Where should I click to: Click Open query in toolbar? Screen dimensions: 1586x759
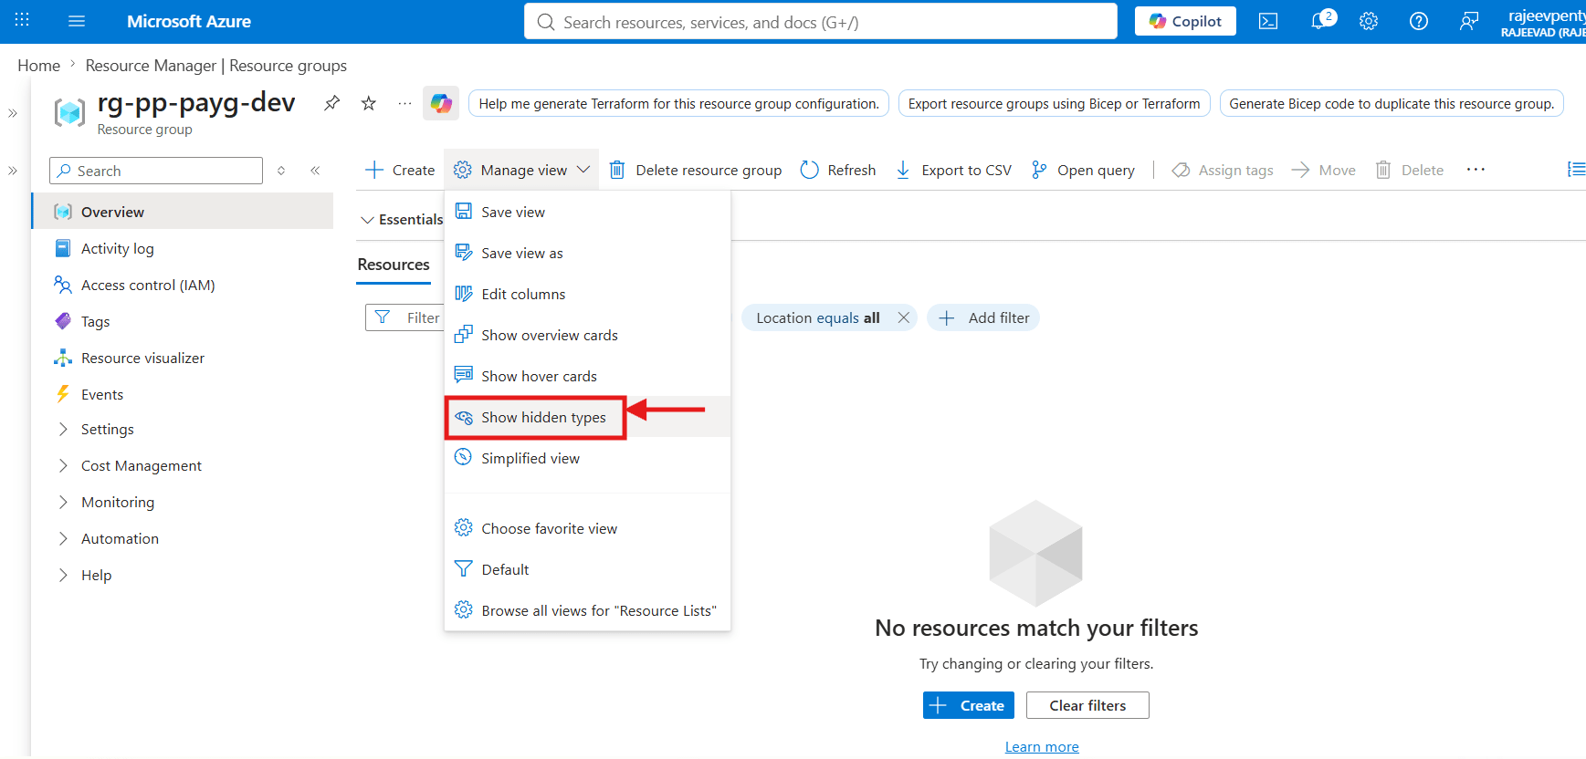(1083, 170)
